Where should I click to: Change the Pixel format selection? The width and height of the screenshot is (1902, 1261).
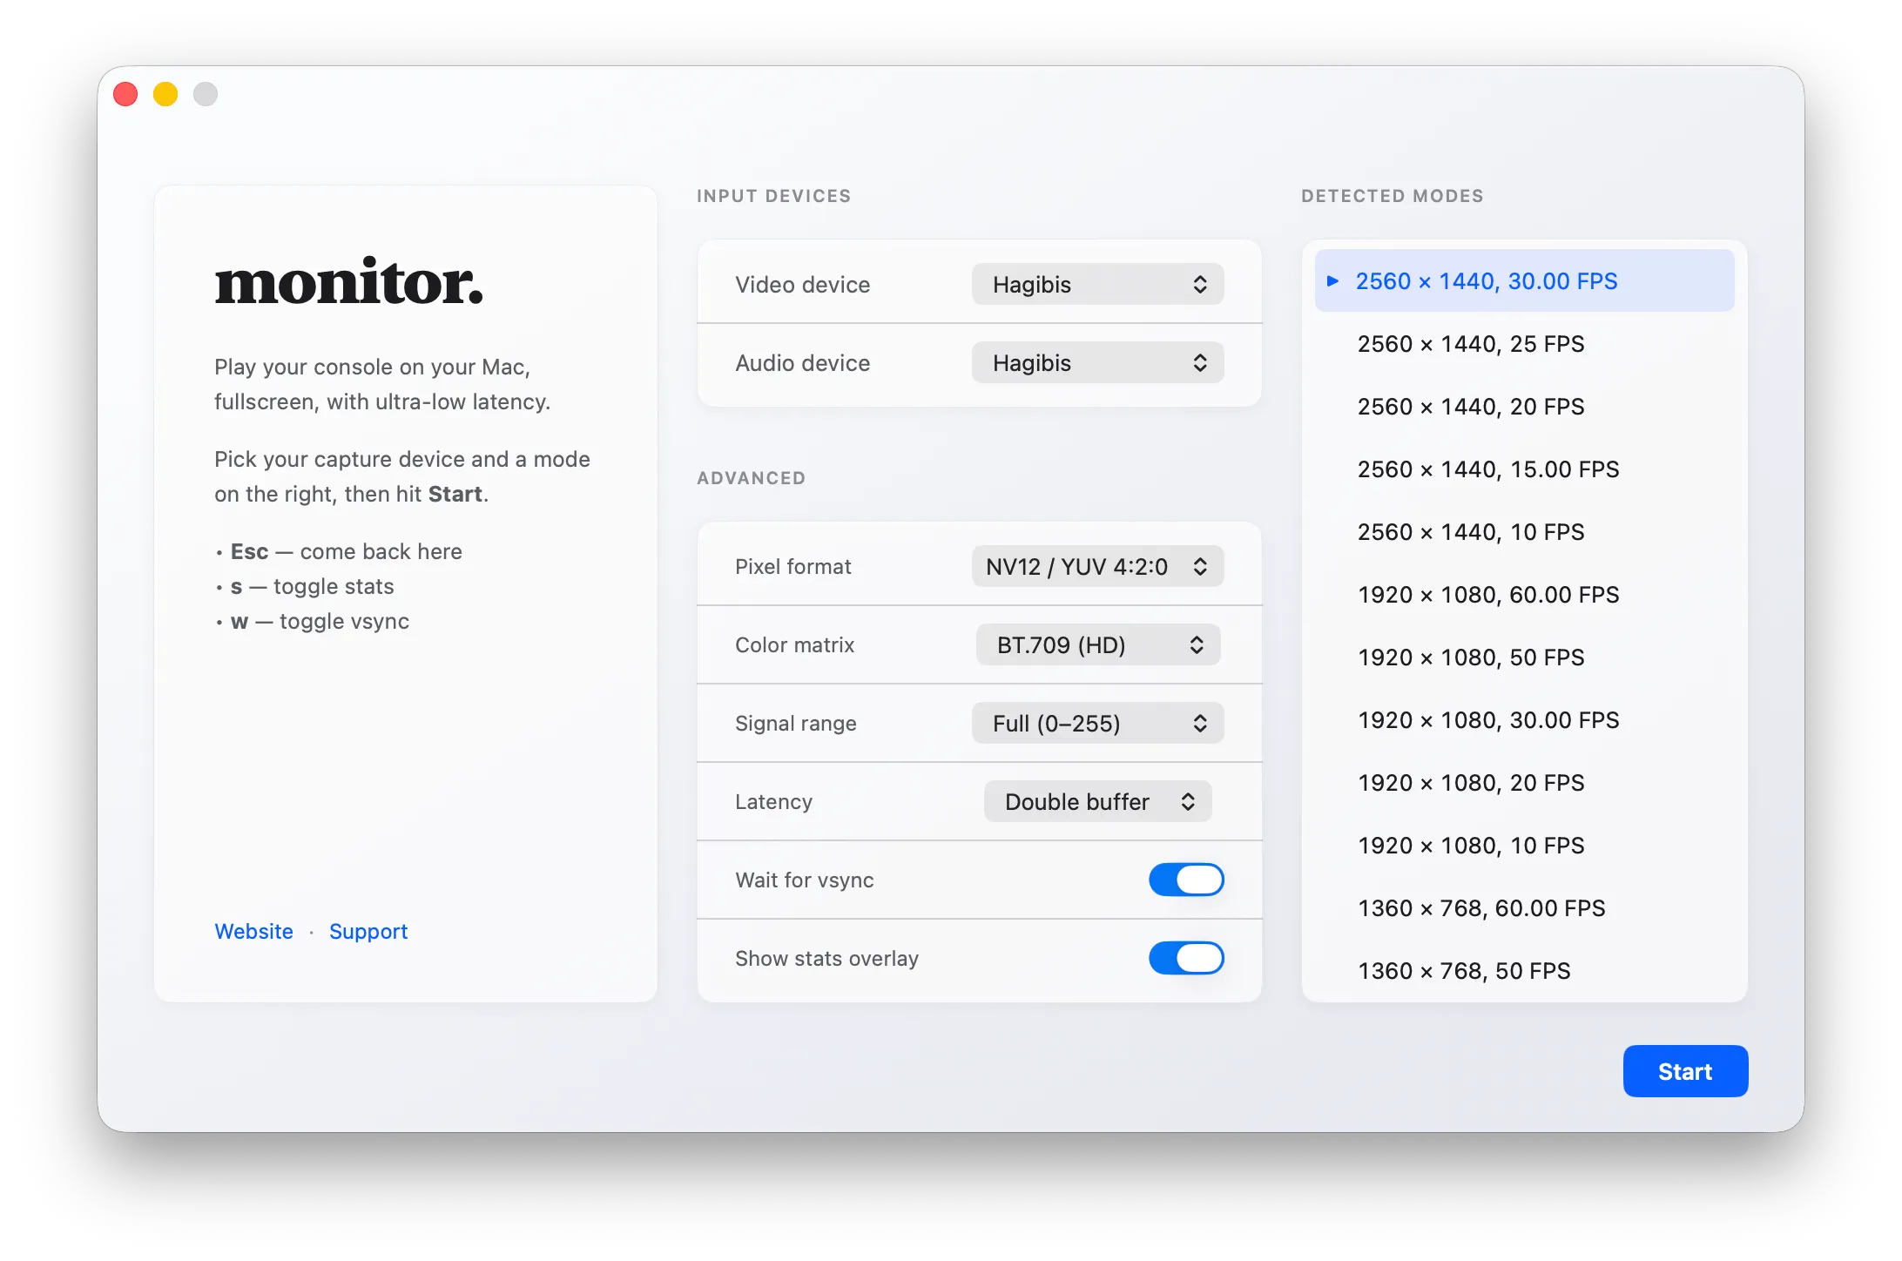[x=1097, y=567]
